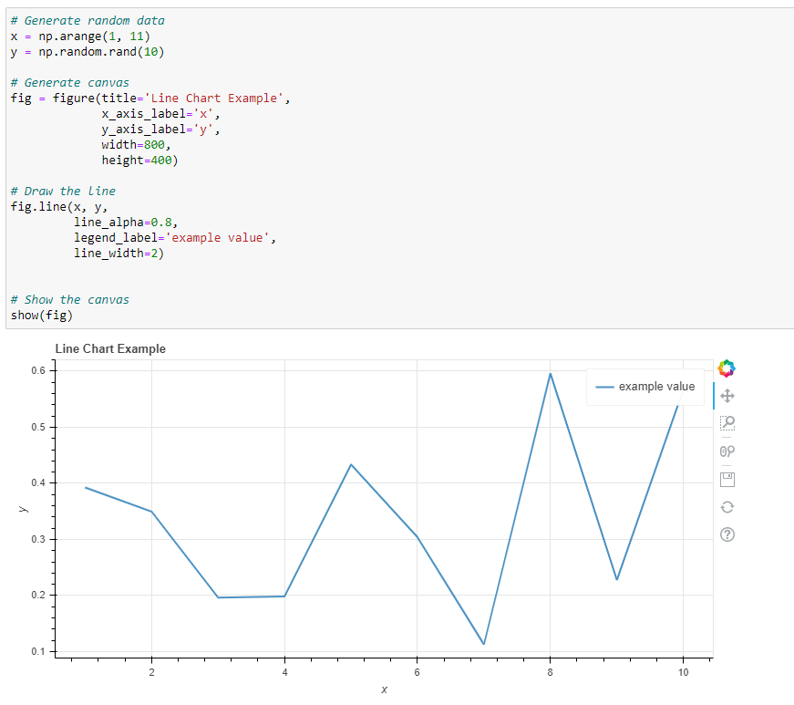The image size is (794, 705).
Task: Click the '# Generate canvas' comment
Action: point(69,82)
